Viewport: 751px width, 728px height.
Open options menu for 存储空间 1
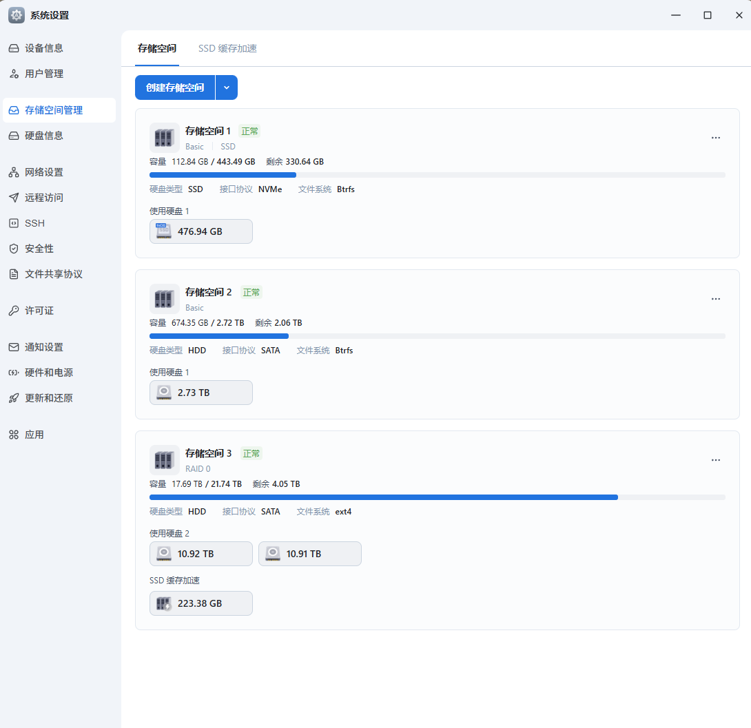[715, 138]
